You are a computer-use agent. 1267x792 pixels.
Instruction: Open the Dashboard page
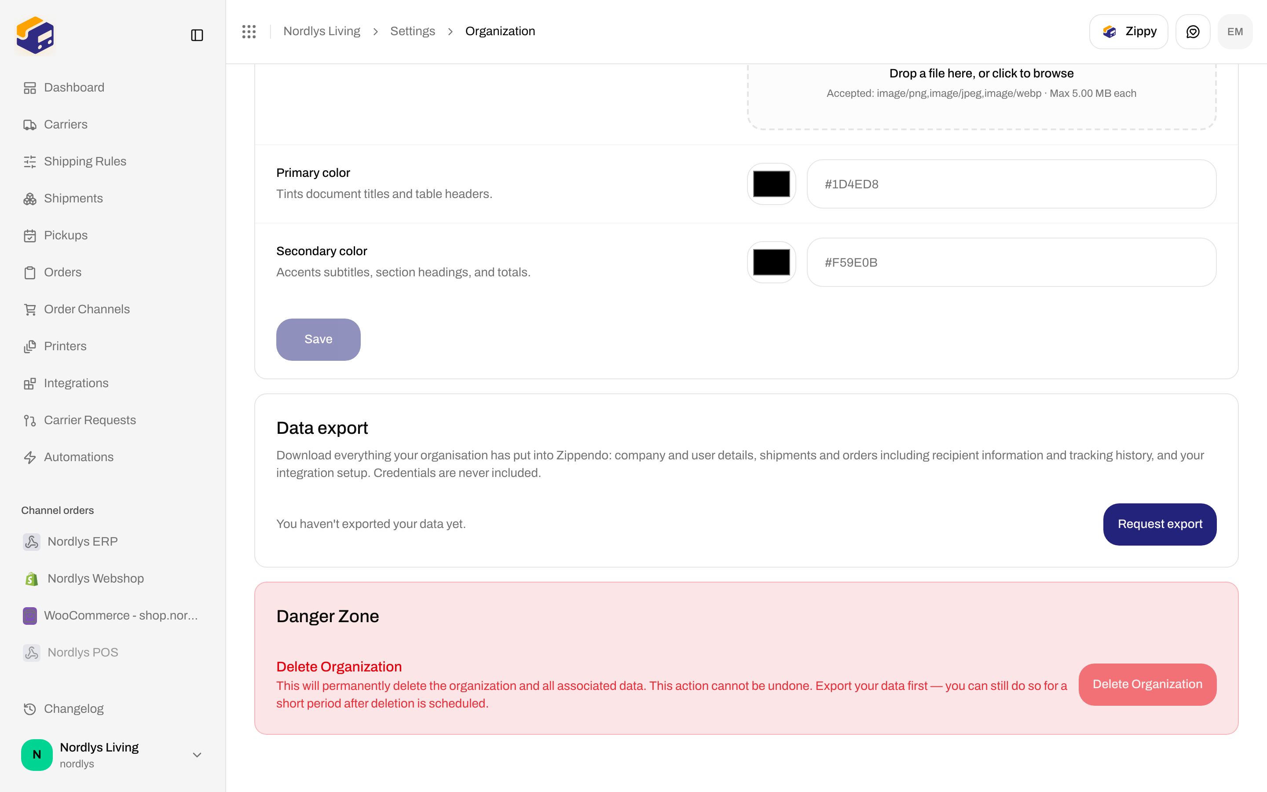tap(113, 88)
